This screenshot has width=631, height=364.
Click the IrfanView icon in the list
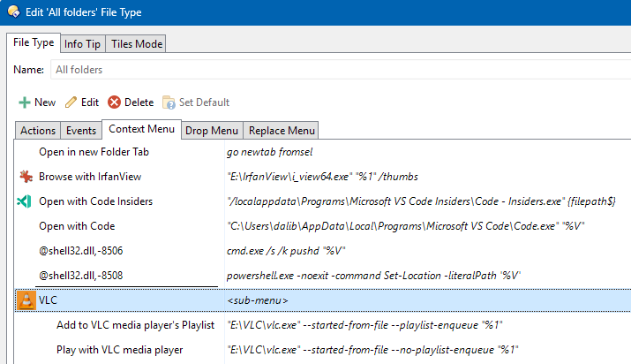(26, 177)
